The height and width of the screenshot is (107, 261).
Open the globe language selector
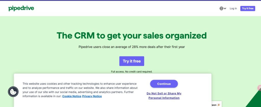[221, 8]
